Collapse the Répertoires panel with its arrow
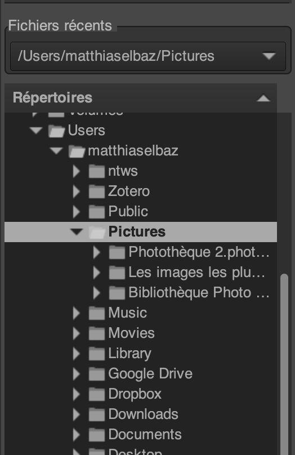The width and height of the screenshot is (295, 455). [x=263, y=98]
